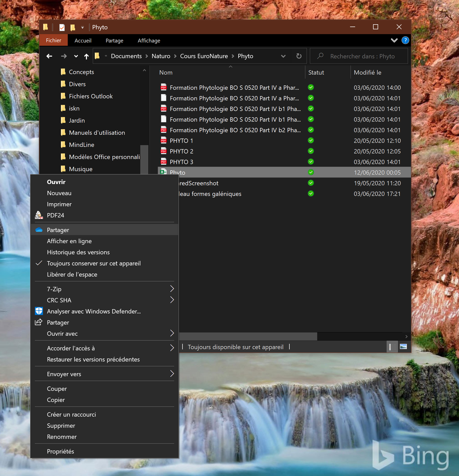Choose 'Renommer' from the context menu
The height and width of the screenshot is (476, 459).
[62, 437]
